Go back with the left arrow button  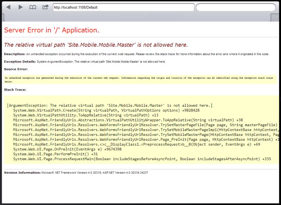(x=8, y=7)
